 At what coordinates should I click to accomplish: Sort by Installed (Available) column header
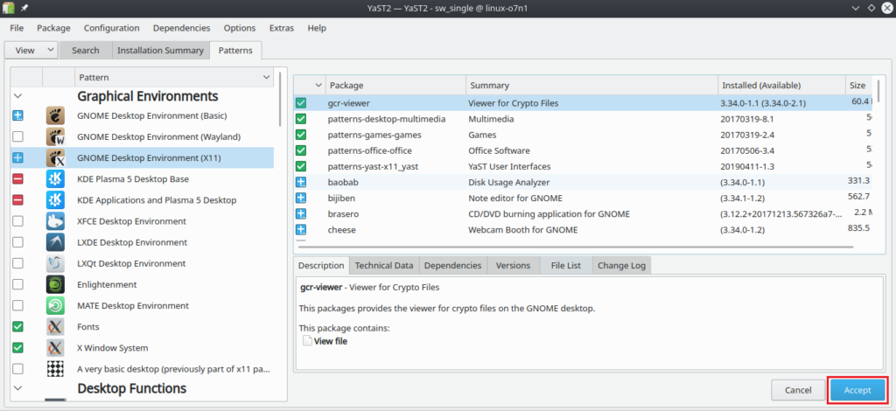click(x=781, y=85)
